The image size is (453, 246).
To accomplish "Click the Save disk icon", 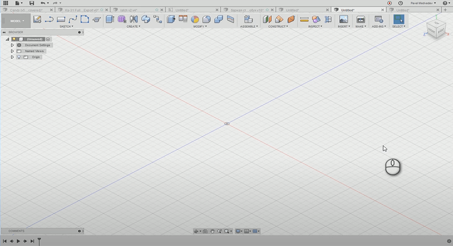I will click(32, 3).
